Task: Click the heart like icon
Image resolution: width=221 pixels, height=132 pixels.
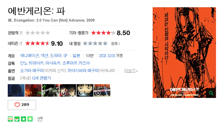Action: 17,105
